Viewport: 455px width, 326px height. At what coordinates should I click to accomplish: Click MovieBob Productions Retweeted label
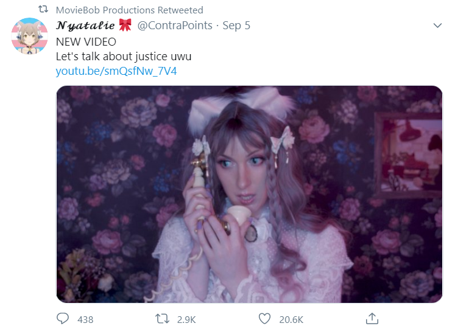(x=129, y=10)
